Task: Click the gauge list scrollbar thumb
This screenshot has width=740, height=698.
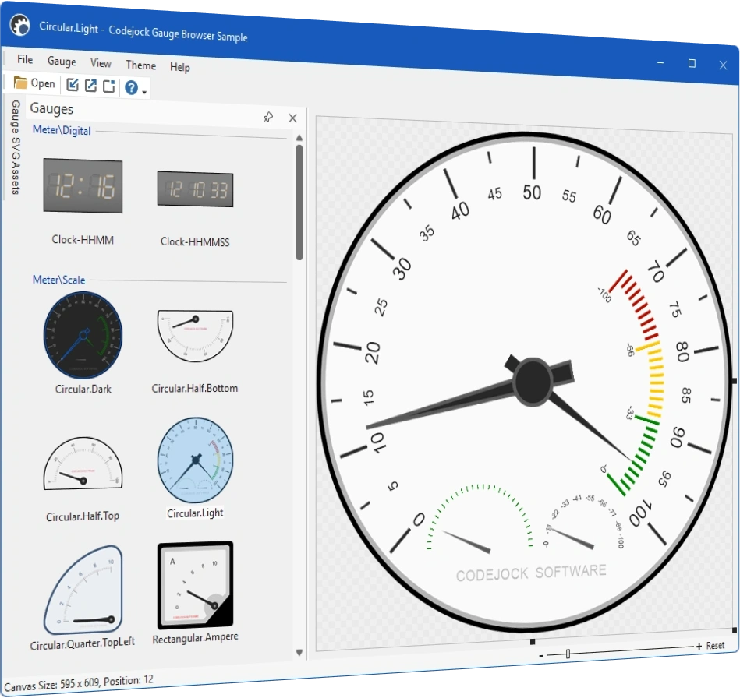Action: click(299, 203)
